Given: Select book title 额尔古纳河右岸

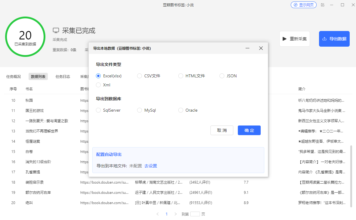Looking at the screenshot, I should pos(38,193).
